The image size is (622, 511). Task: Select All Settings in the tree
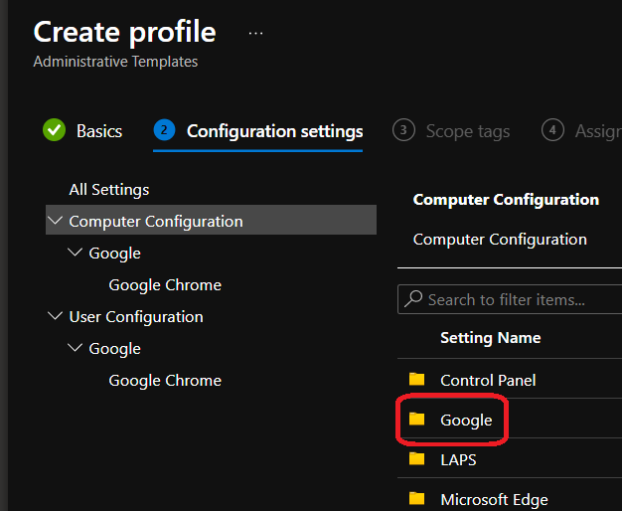pyautogui.click(x=109, y=189)
